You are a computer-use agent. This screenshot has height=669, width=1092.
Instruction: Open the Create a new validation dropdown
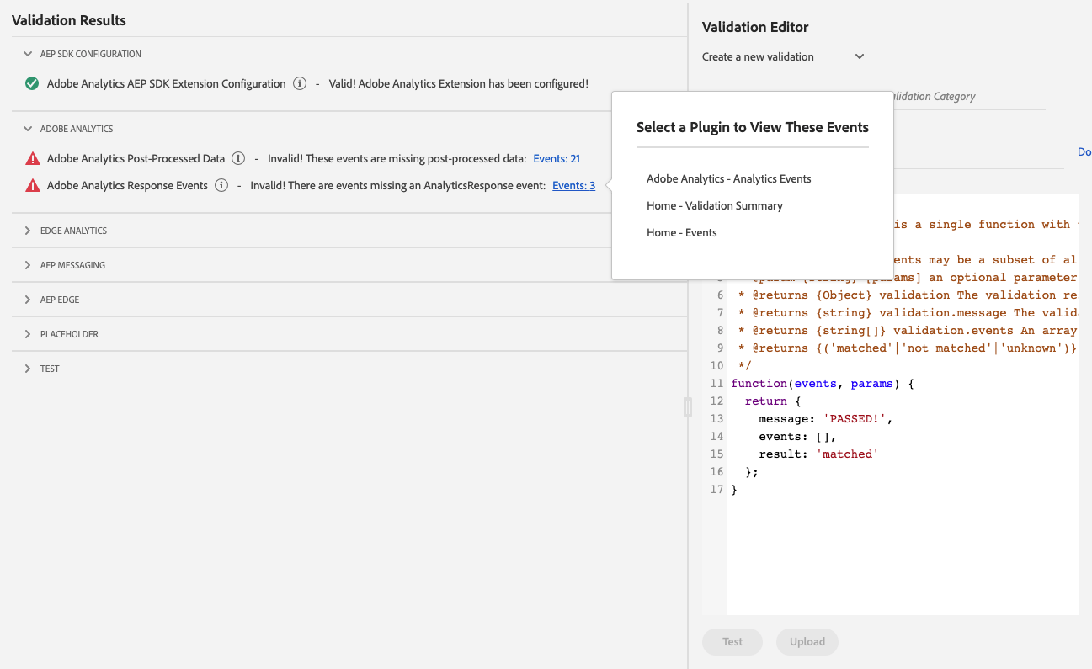(783, 56)
